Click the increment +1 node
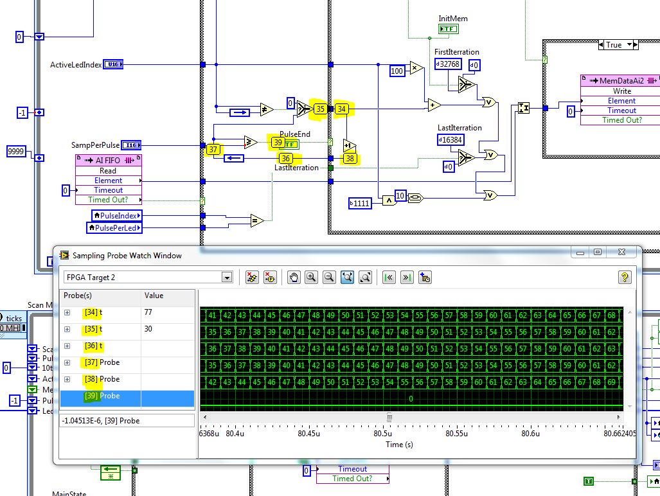The width and height of the screenshot is (660, 496). pos(350,146)
